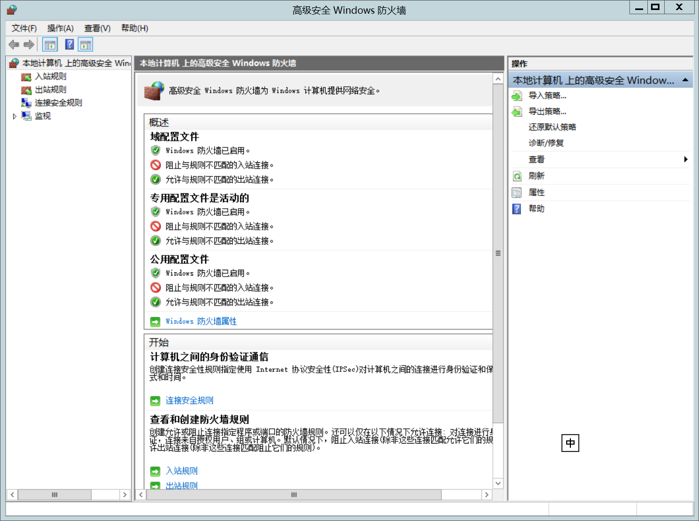Click green arrow icon beside 连接安全规则 link
Viewport: 699px width, 521px height.
pyautogui.click(x=155, y=401)
